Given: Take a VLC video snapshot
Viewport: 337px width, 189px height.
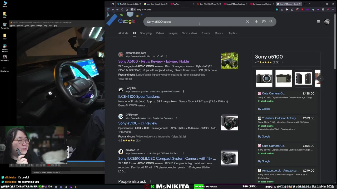Looking at the screenshot, I should 52,165.
